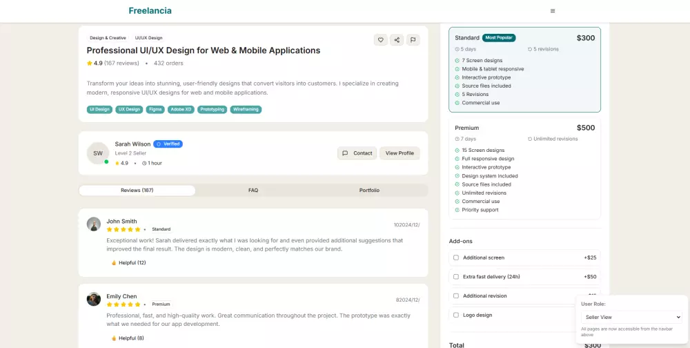Open the User Role dropdown
690x348 pixels.
tap(631, 317)
